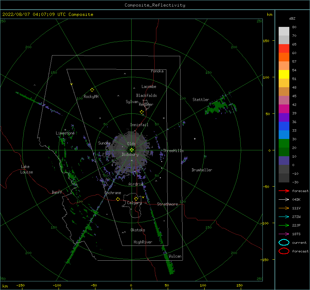The height and width of the screenshot is (290, 310).
Task: Click the Airdrie town label
Action: pyautogui.click(x=136, y=184)
